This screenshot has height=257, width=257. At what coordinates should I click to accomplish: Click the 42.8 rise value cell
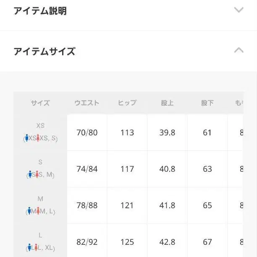click(x=167, y=242)
